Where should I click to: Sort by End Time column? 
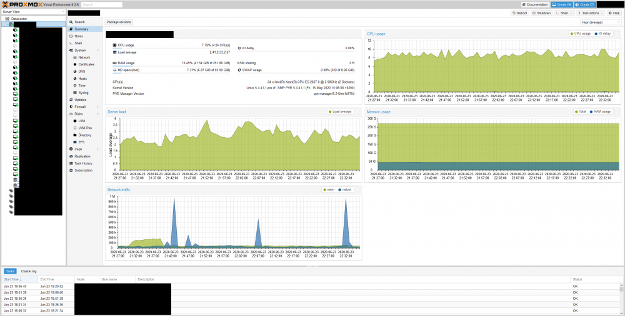pos(56,279)
